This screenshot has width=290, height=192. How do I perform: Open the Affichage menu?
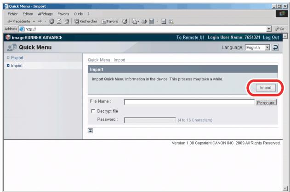pos(45,14)
